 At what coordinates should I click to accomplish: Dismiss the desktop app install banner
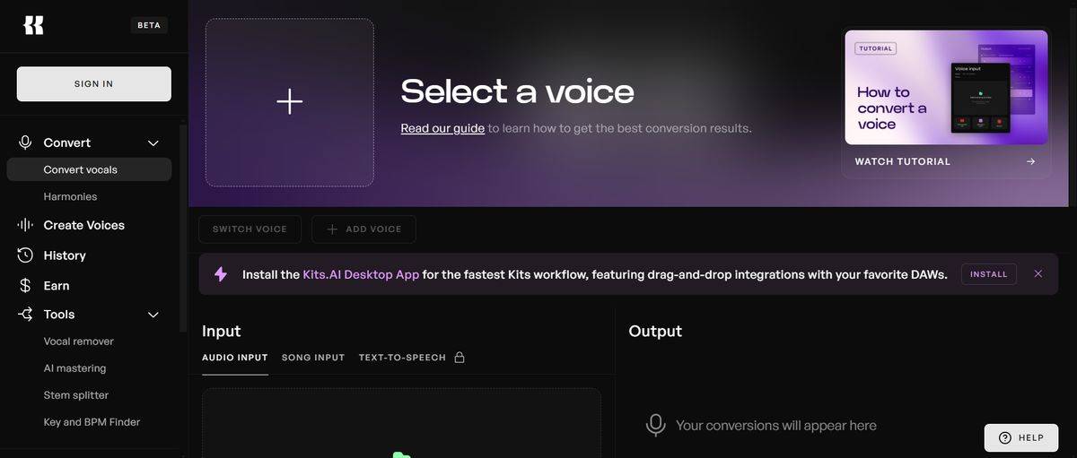pos(1038,274)
